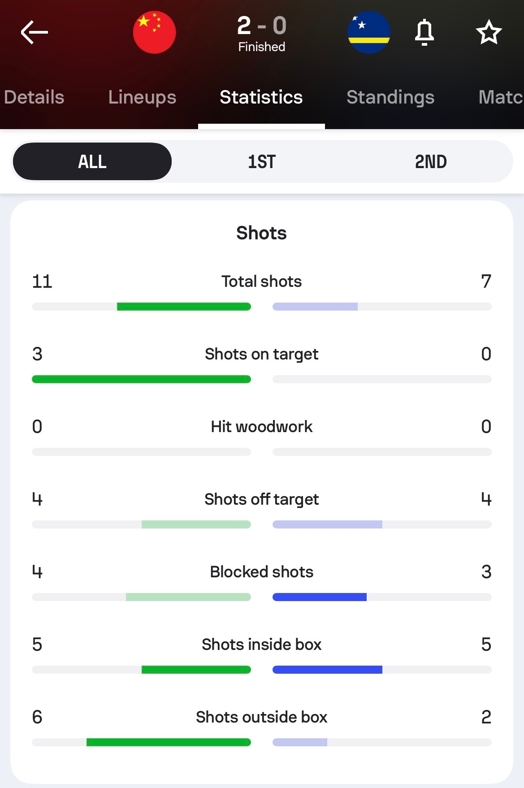Click the Shots outside box row
This screenshot has width=524, height=788.
[261, 717]
